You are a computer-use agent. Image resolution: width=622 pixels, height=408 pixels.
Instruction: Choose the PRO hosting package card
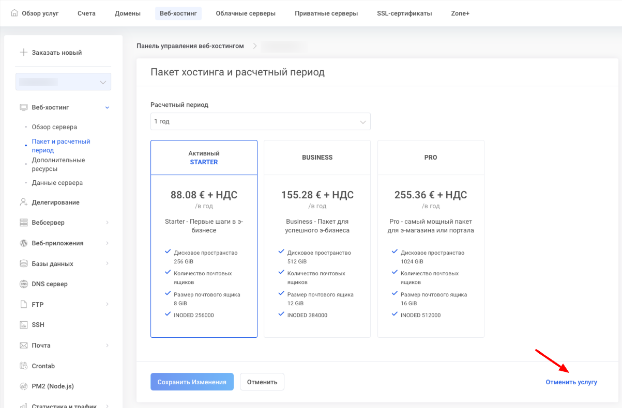431,239
